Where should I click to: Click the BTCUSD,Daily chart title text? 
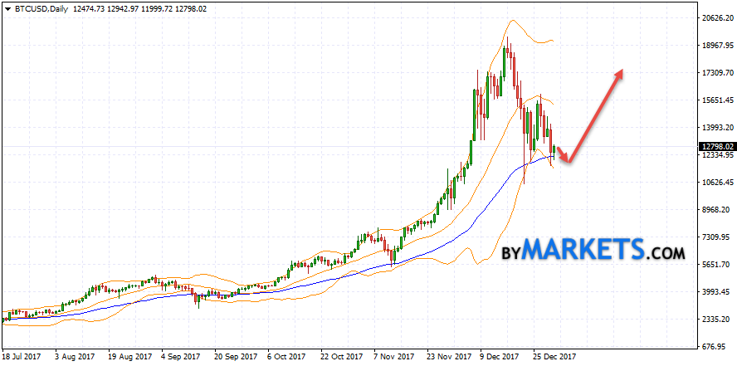click(x=41, y=8)
